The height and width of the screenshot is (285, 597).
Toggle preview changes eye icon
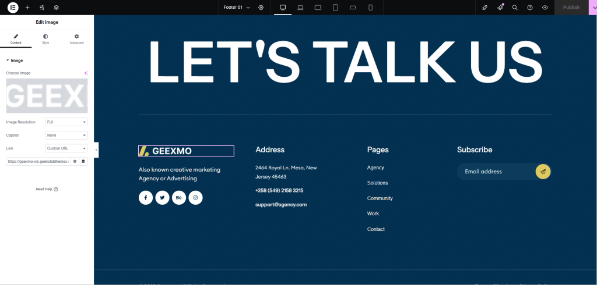point(545,8)
